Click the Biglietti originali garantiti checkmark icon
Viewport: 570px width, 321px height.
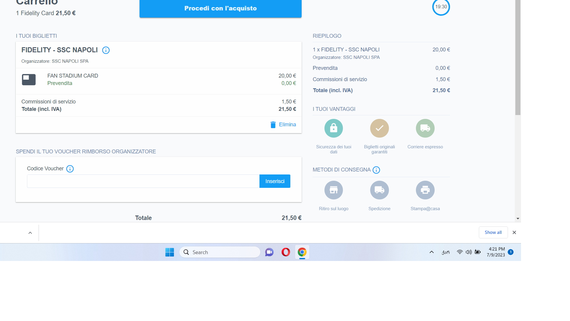pos(379,128)
